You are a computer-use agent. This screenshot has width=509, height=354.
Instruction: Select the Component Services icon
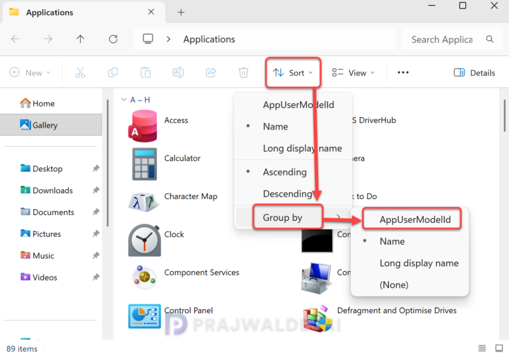point(144,278)
